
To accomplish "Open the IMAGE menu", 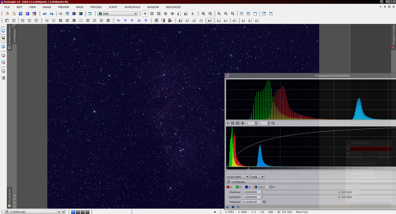I will pyautogui.click(x=47, y=7).
